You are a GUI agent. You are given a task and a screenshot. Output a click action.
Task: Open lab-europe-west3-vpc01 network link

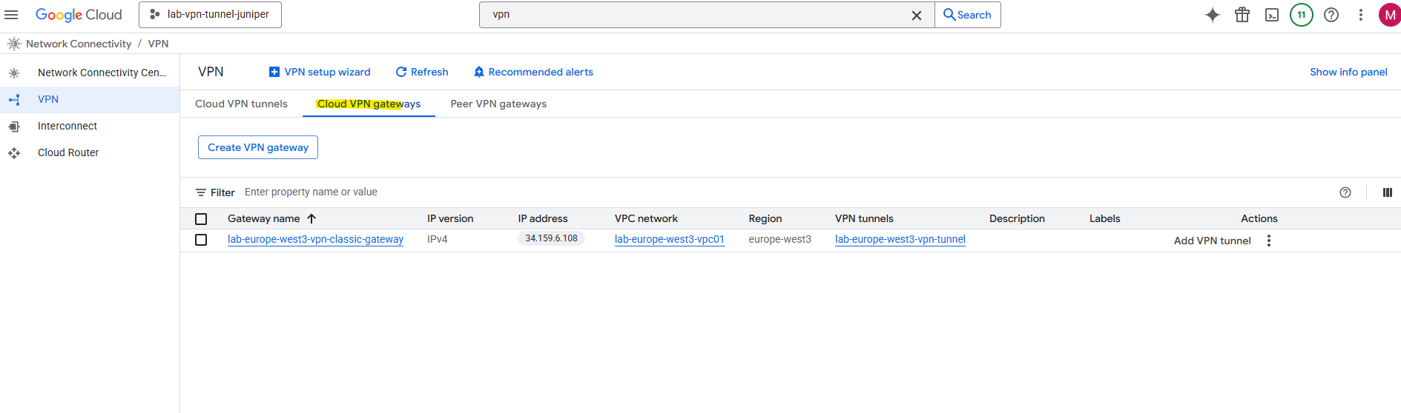tap(670, 239)
